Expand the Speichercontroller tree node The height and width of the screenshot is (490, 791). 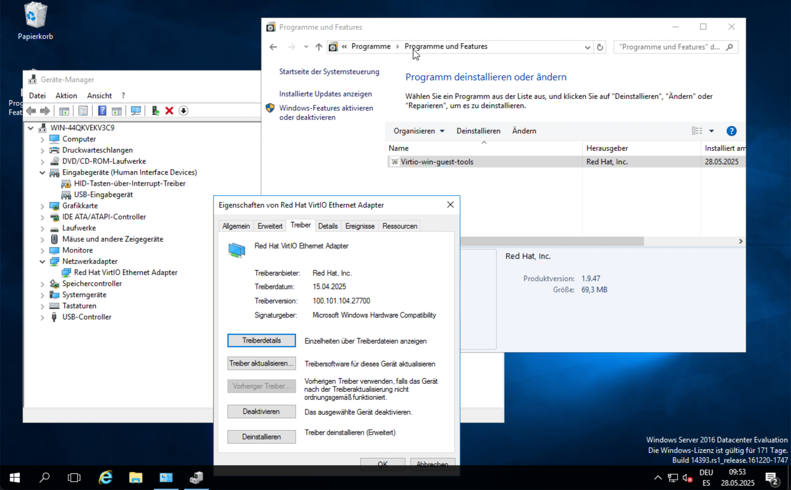(x=42, y=284)
